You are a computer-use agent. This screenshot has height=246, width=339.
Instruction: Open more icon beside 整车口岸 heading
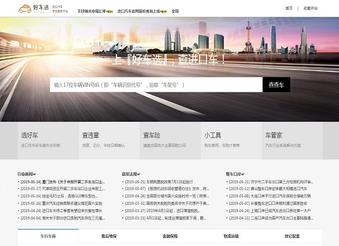pos(243,174)
